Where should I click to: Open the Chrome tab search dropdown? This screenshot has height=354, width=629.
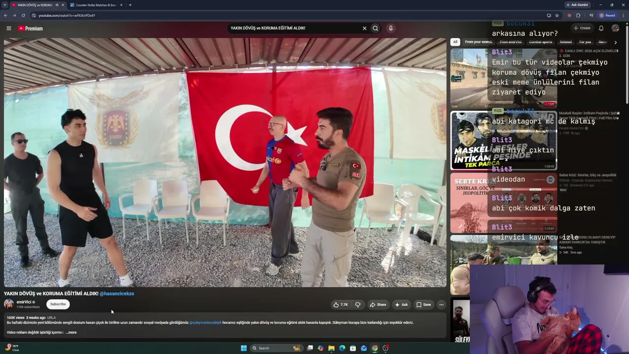tap(4, 5)
